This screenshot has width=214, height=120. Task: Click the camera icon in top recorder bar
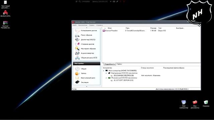pos(114,1)
